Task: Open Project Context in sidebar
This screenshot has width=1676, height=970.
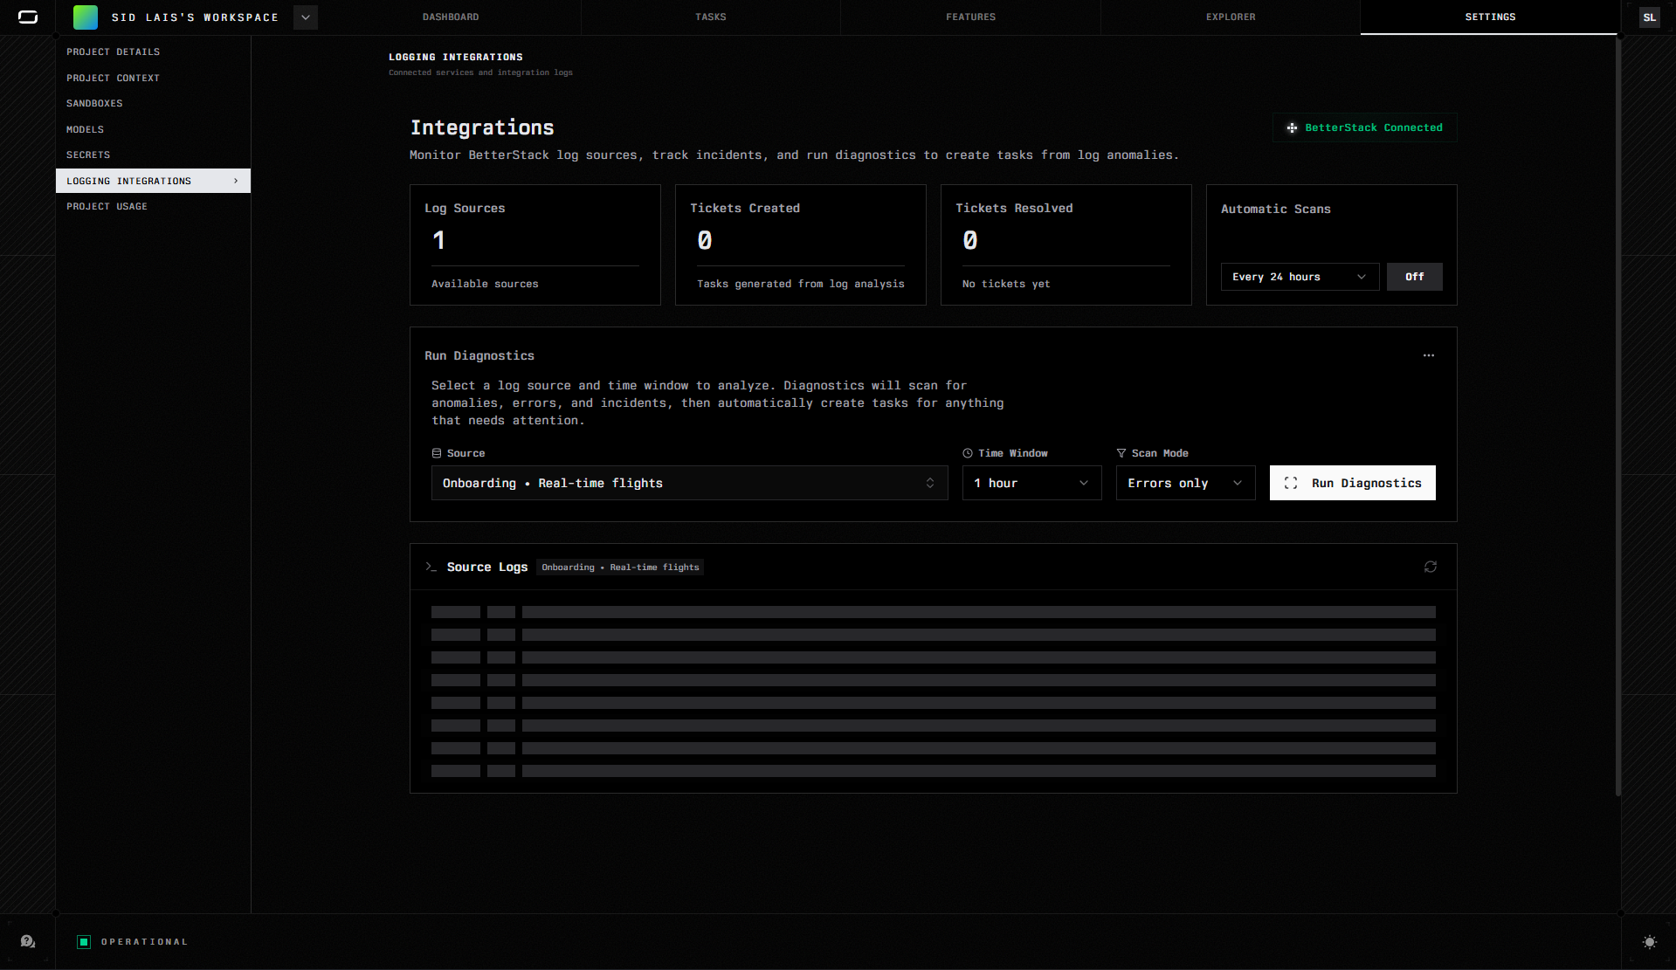Action: tap(153, 78)
